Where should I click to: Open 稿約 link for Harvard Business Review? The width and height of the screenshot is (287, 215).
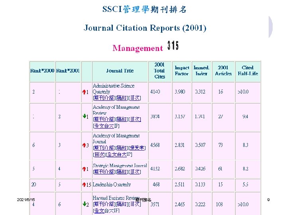coord(122,204)
